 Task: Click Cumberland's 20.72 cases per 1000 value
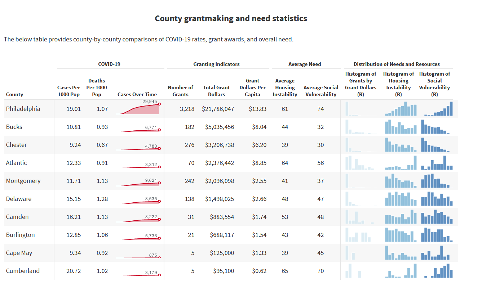tap(74, 271)
